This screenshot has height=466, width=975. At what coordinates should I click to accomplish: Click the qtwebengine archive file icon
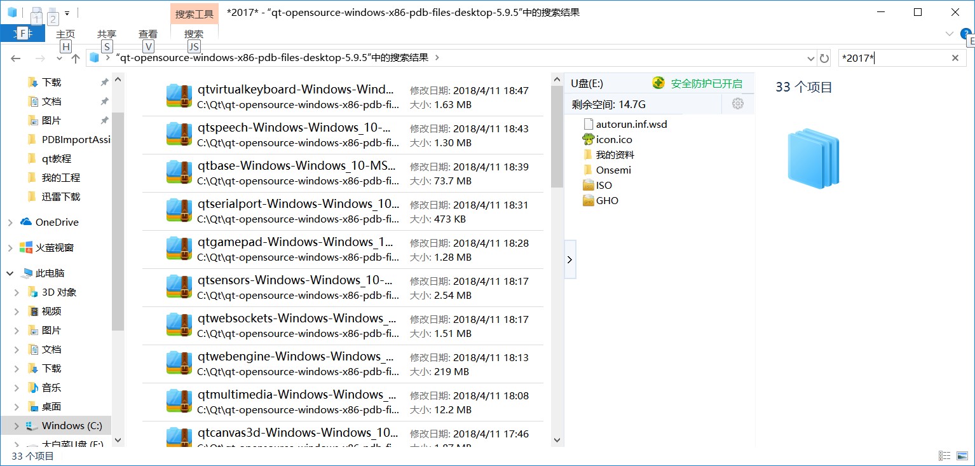pyautogui.click(x=179, y=363)
